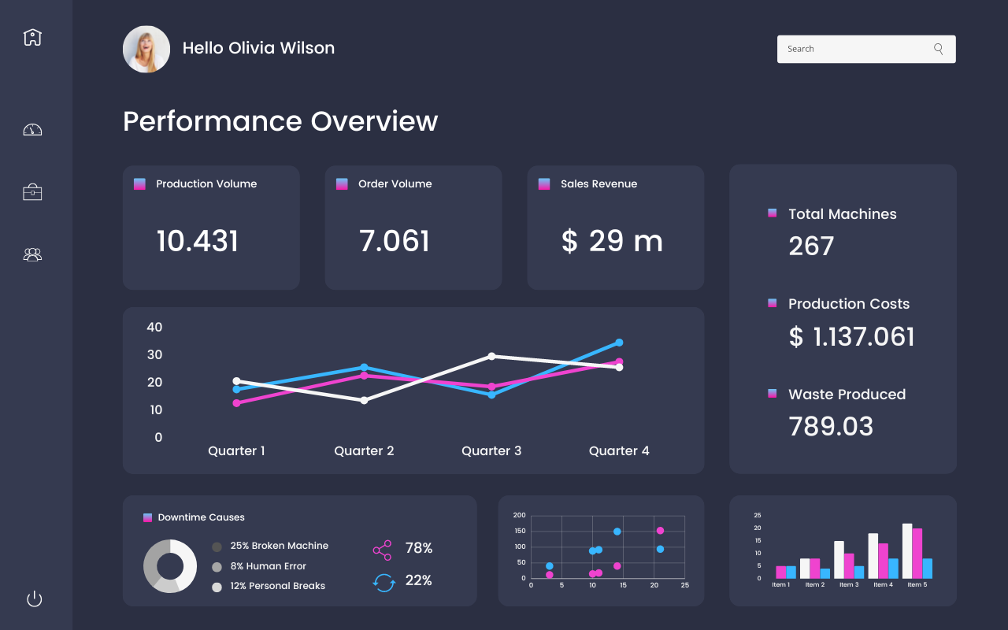Click the power/logout icon at bottom left

pos(33,598)
